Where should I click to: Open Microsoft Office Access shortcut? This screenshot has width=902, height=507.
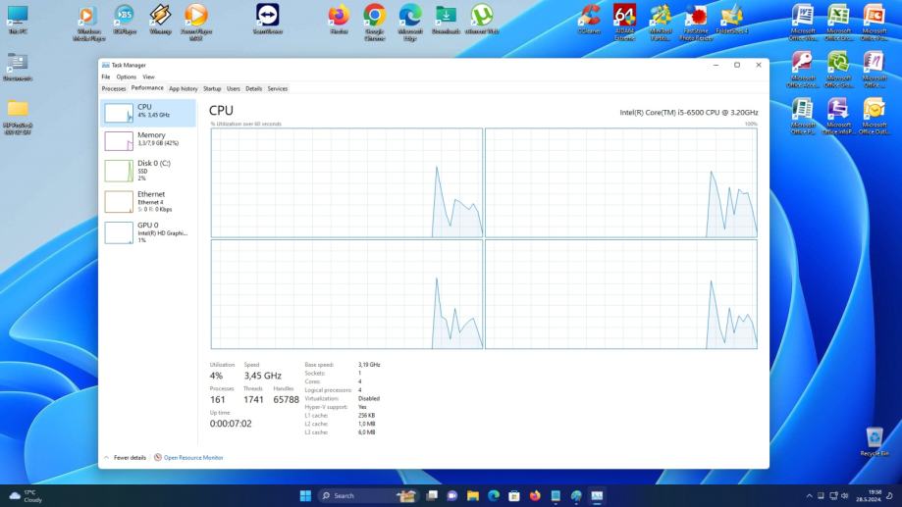pos(803,70)
